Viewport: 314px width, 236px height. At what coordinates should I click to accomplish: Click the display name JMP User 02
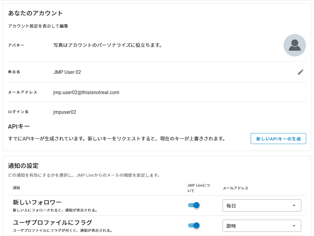coord(67,72)
